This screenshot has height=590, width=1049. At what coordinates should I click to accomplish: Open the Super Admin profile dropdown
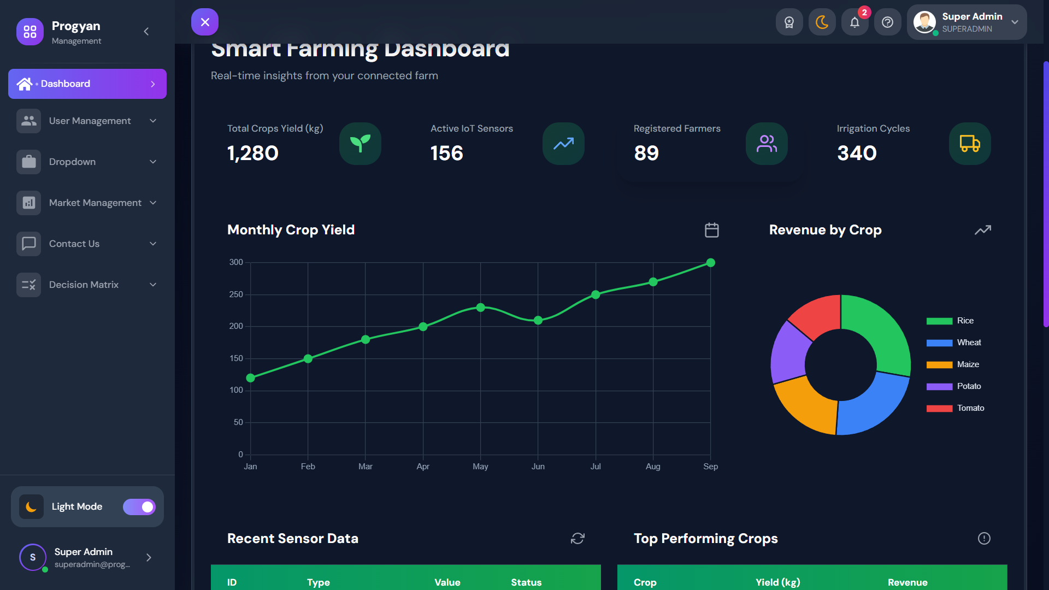pos(967,22)
